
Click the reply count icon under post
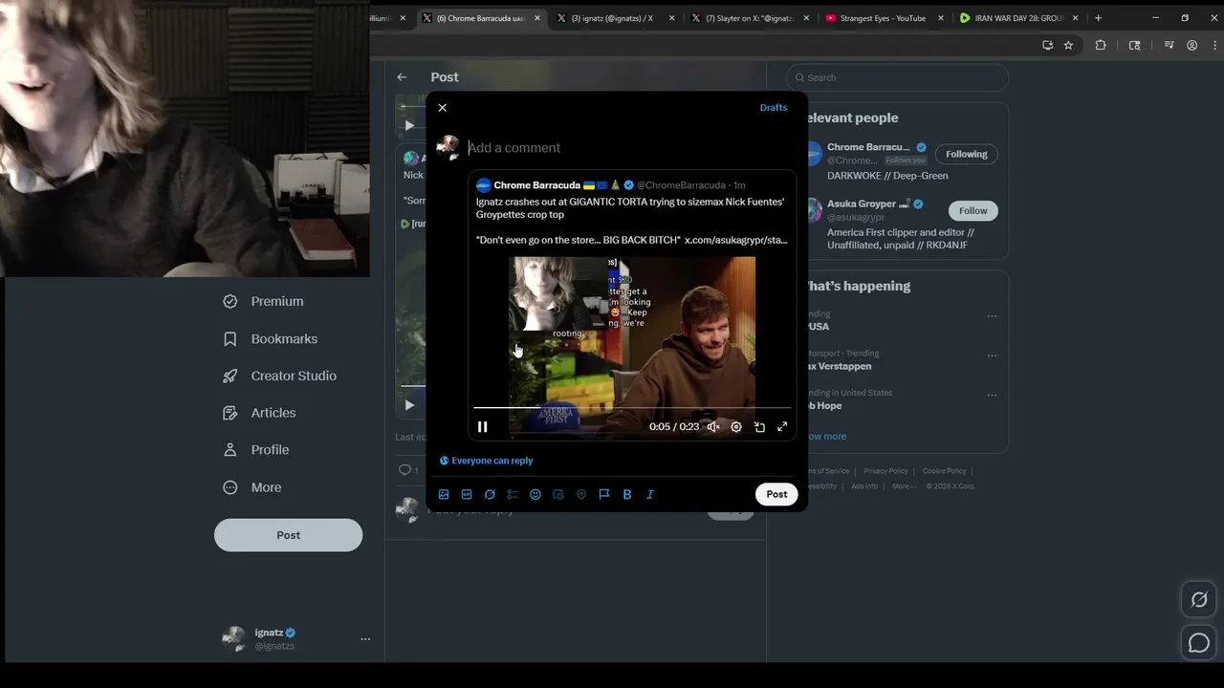pos(405,470)
